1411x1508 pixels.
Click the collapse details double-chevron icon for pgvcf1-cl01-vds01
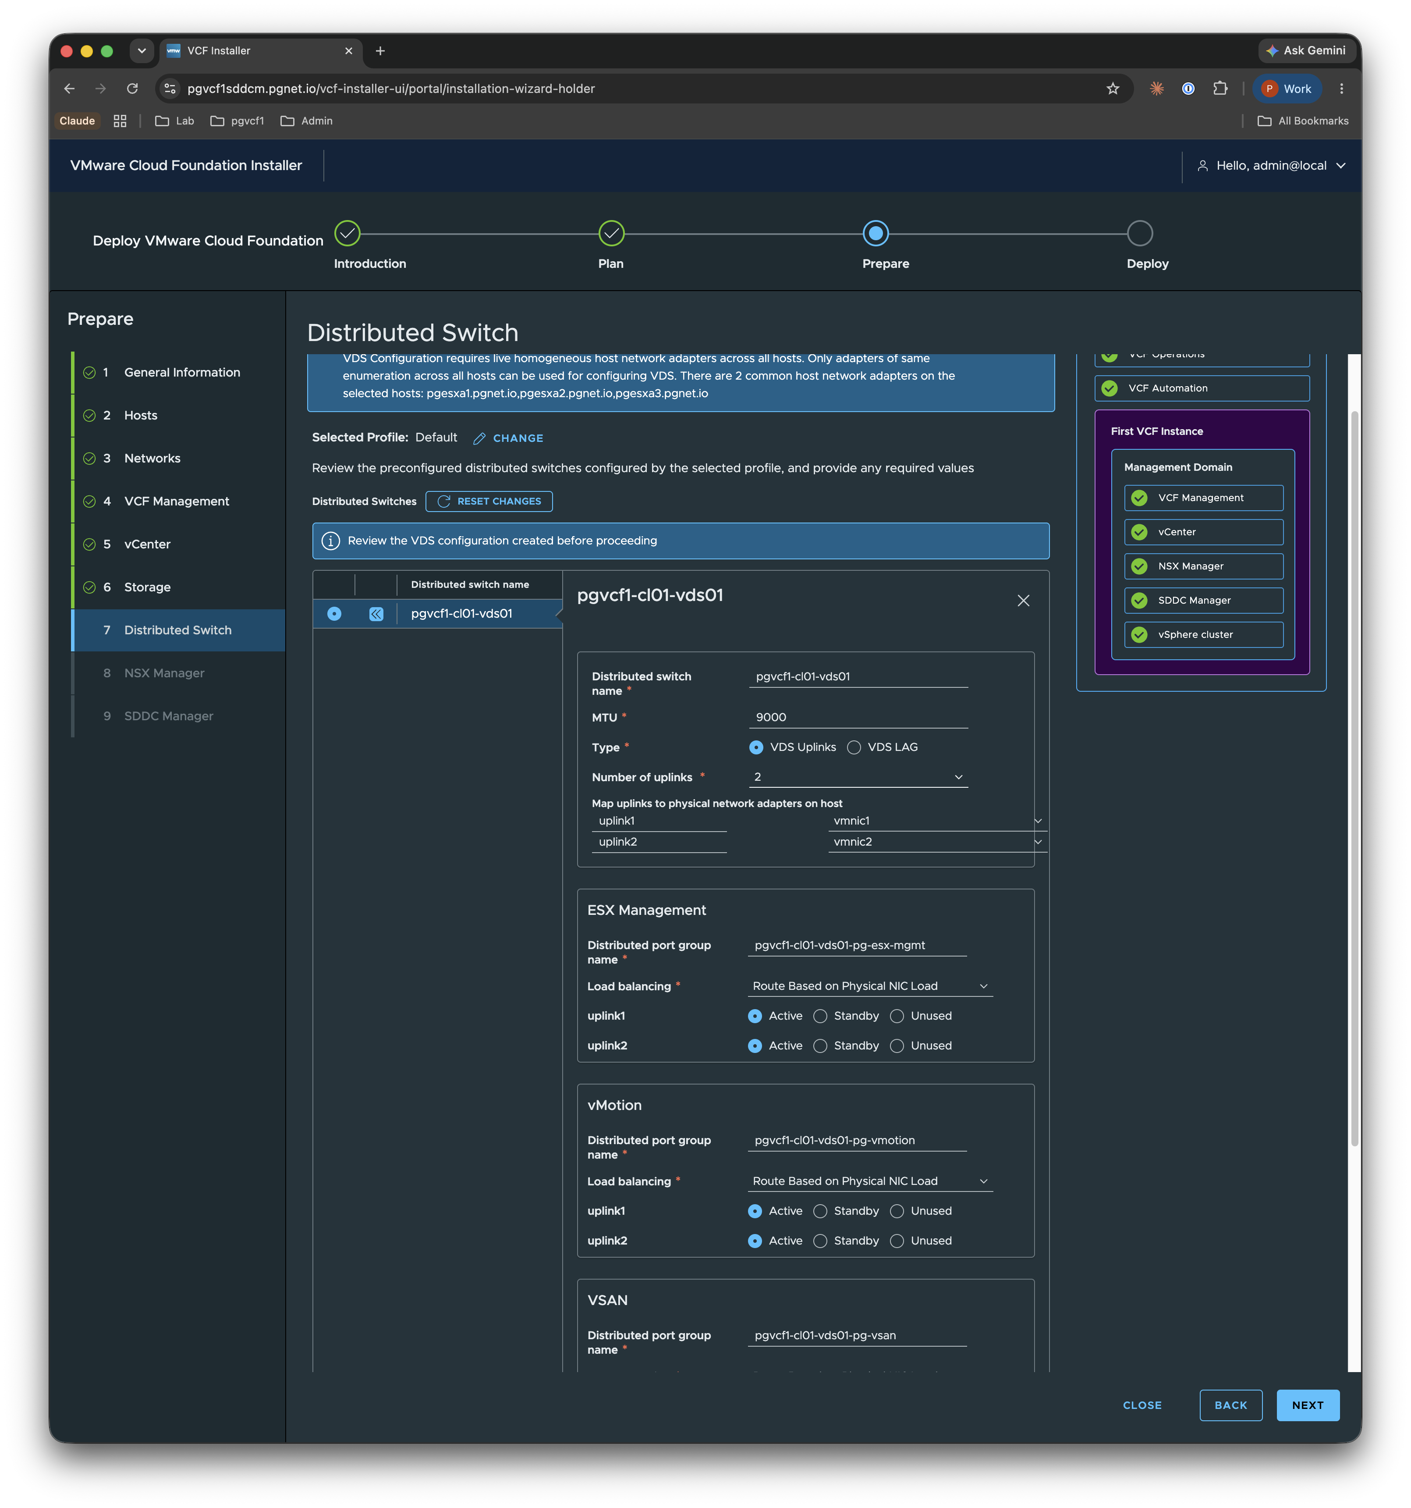click(x=376, y=614)
